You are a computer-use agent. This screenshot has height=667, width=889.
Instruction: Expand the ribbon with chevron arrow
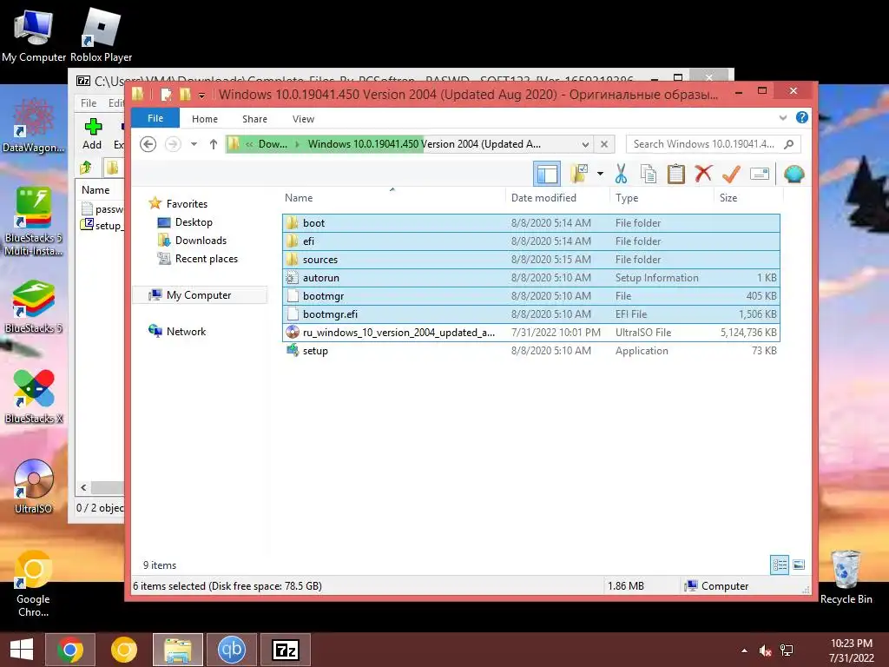coord(783,118)
